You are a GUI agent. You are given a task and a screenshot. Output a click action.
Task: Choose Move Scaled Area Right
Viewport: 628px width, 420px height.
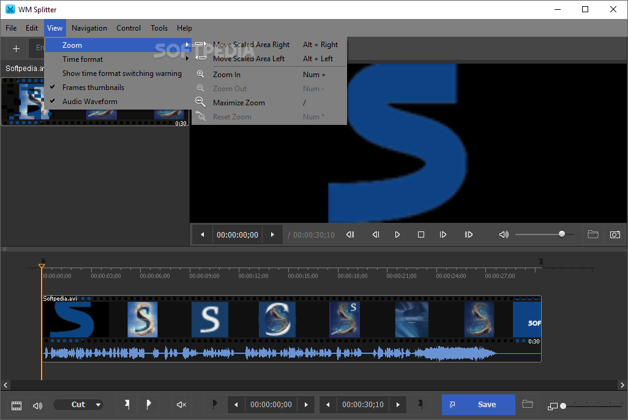pos(269,45)
